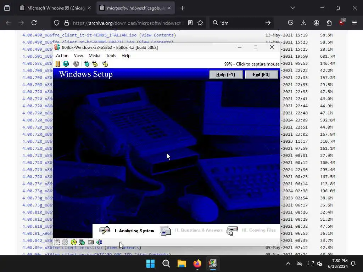
Task: Click the green network status bar icon
Action: [x=82, y=242]
